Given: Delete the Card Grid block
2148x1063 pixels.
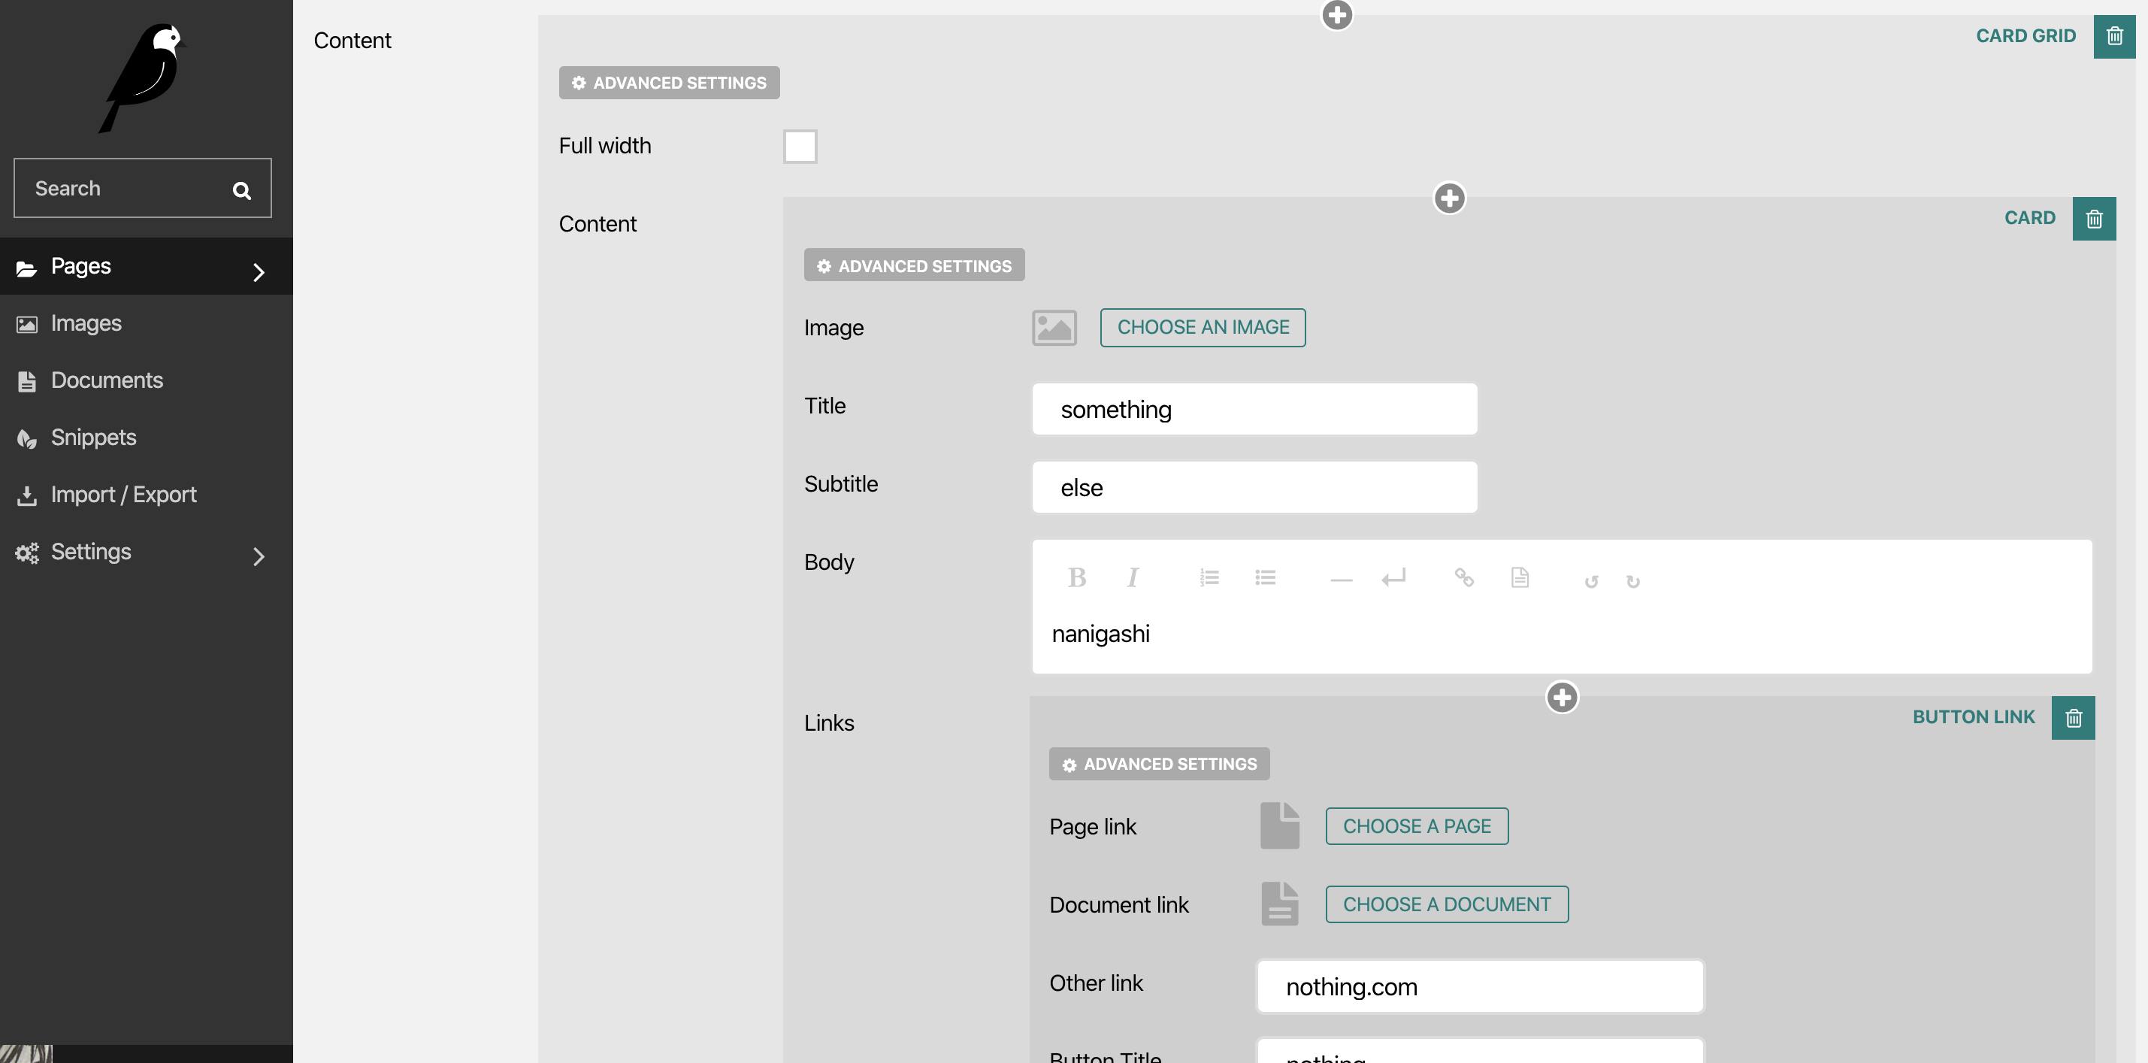Looking at the screenshot, I should click(2114, 36).
